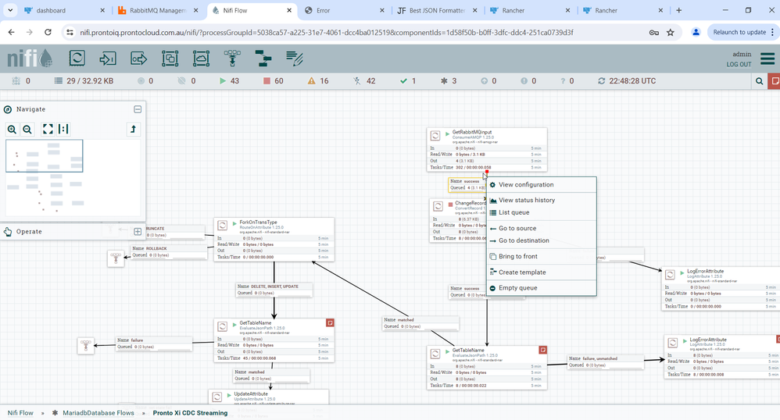Click the running components count 43

[229, 81]
